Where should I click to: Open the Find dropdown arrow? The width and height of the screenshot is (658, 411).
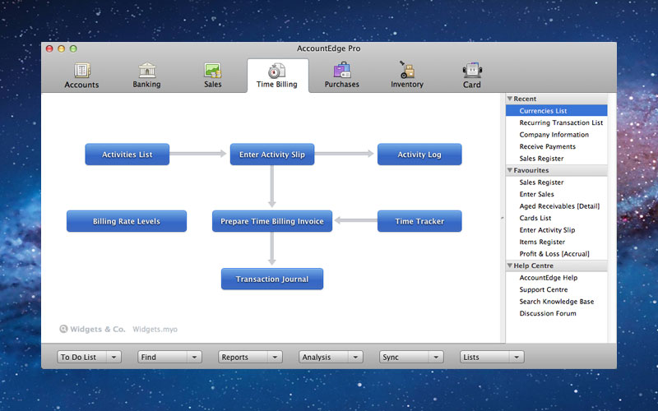pyautogui.click(x=194, y=357)
